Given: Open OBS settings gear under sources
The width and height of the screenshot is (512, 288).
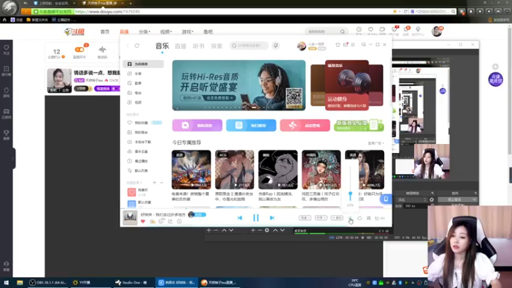Looking at the screenshot, I should click(267, 230).
